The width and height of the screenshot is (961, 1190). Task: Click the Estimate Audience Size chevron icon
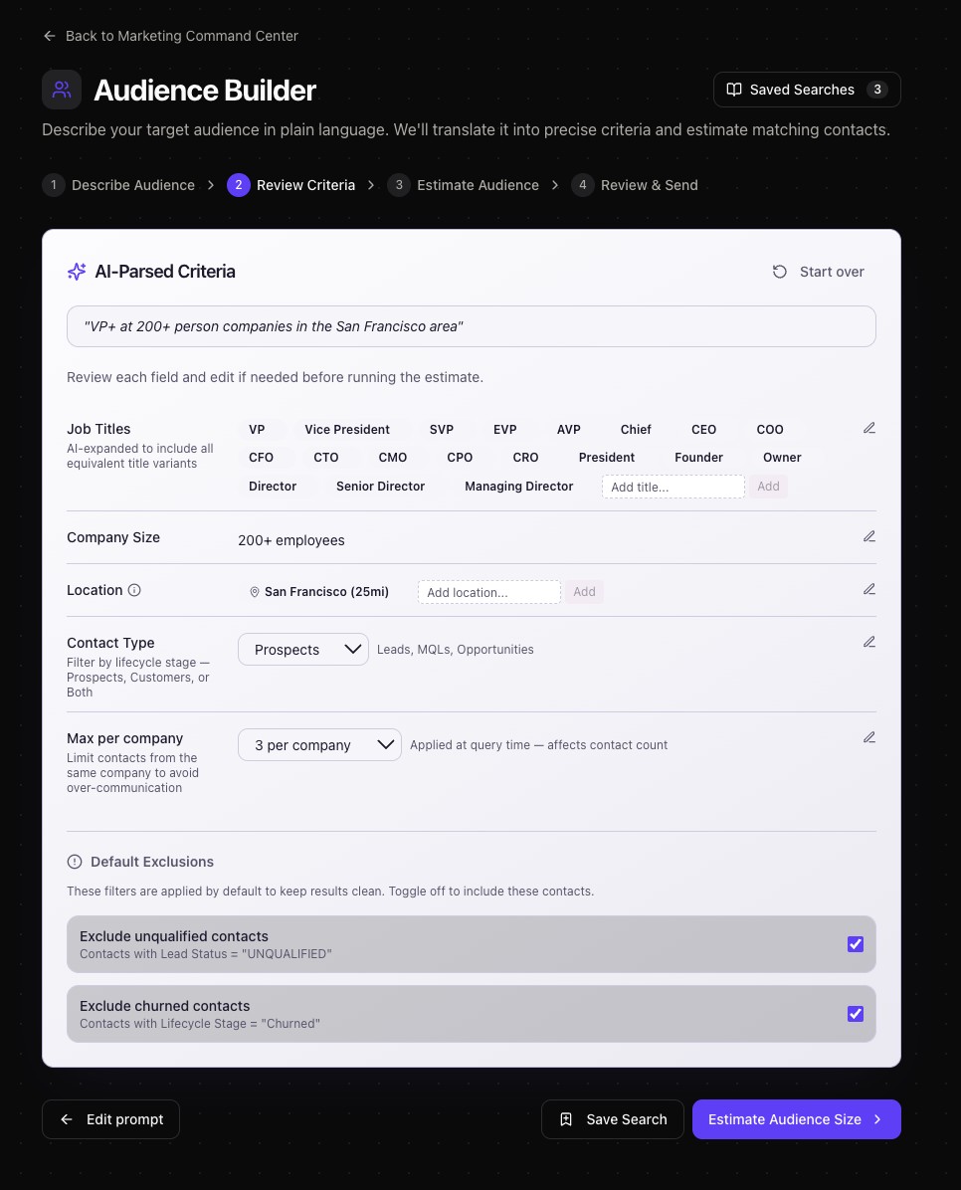[877, 1119]
